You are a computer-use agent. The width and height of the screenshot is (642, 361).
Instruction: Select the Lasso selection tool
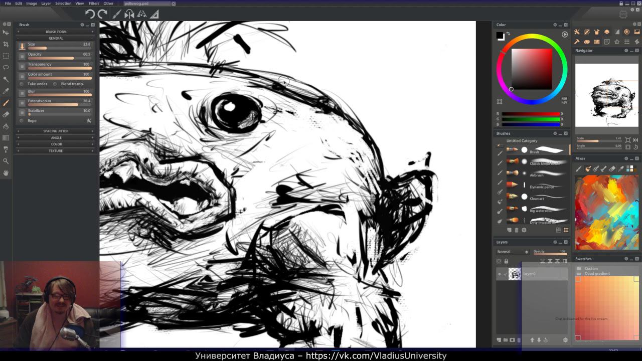[x=6, y=68]
